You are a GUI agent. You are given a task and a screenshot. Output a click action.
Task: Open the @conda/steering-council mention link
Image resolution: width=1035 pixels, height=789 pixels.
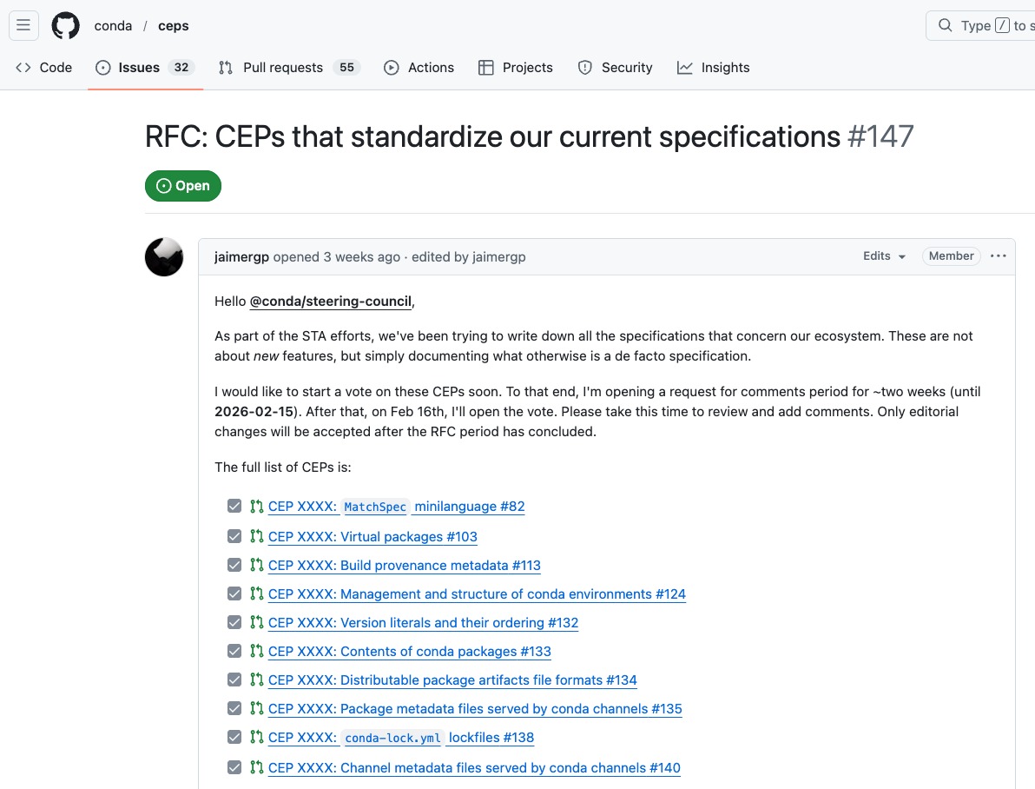tap(331, 302)
